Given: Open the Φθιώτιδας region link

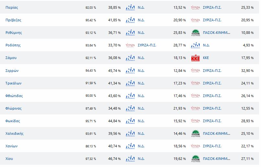Looking at the screenshot, I should coord(14,96).
